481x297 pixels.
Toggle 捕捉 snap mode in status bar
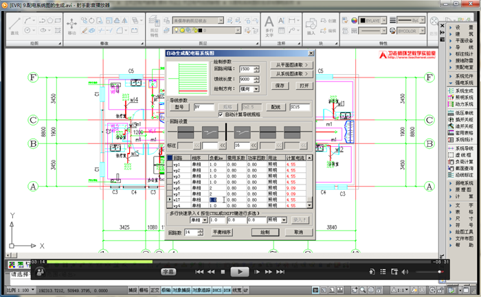point(133,290)
